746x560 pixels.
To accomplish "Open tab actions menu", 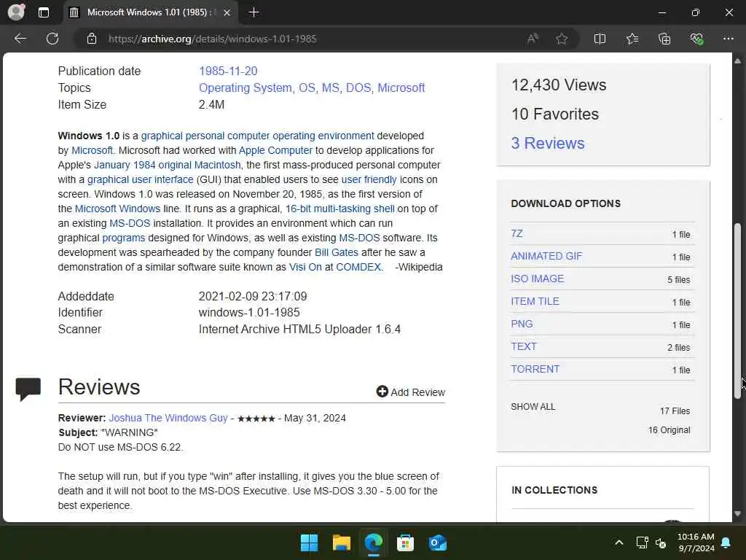I will pyautogui.click(x=43, y=12).
